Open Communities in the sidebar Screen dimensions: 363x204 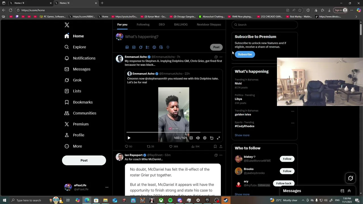click(x=81, y=113)
